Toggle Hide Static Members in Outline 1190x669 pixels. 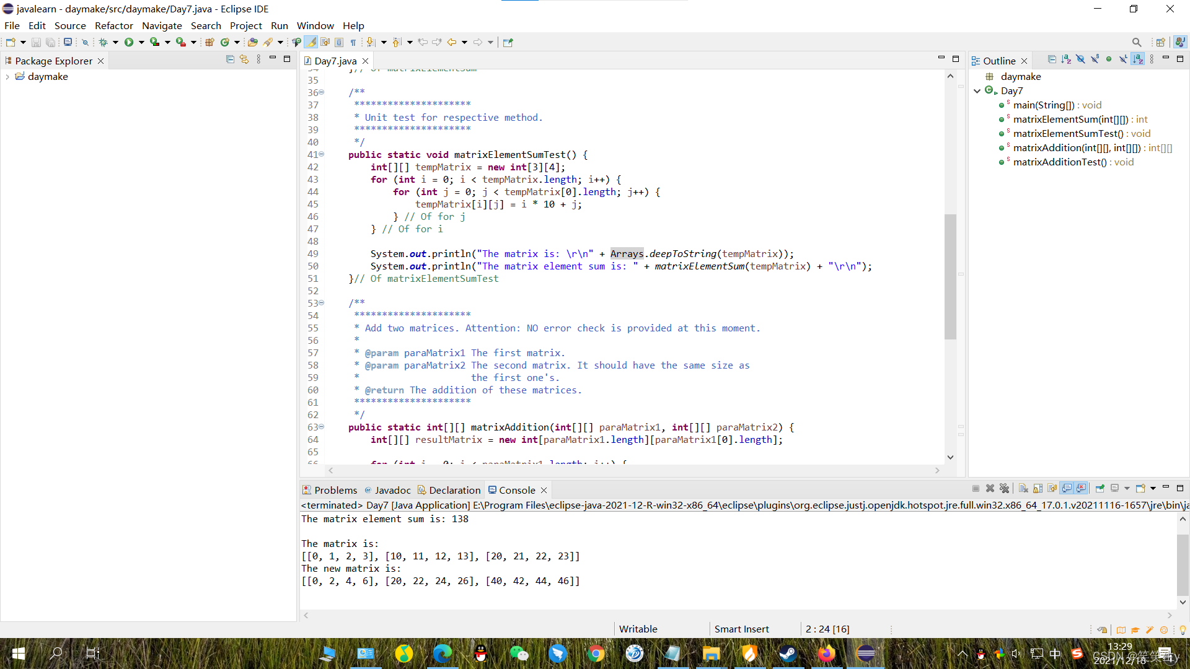tap(1095, 59)
